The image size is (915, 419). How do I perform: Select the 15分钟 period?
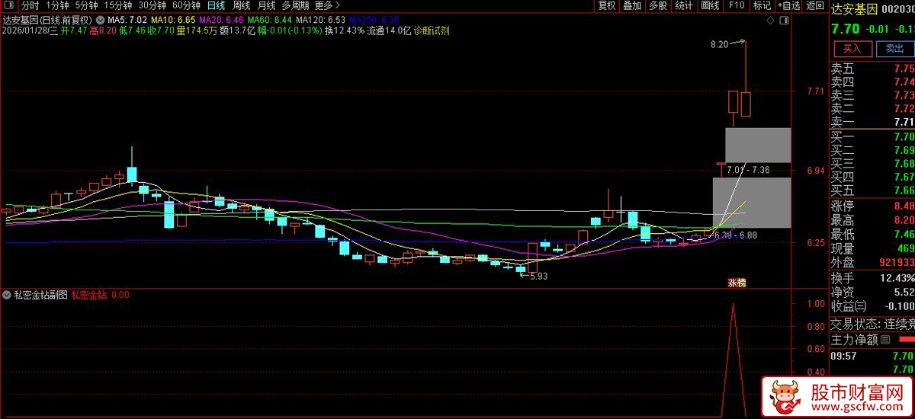(117, 5)
